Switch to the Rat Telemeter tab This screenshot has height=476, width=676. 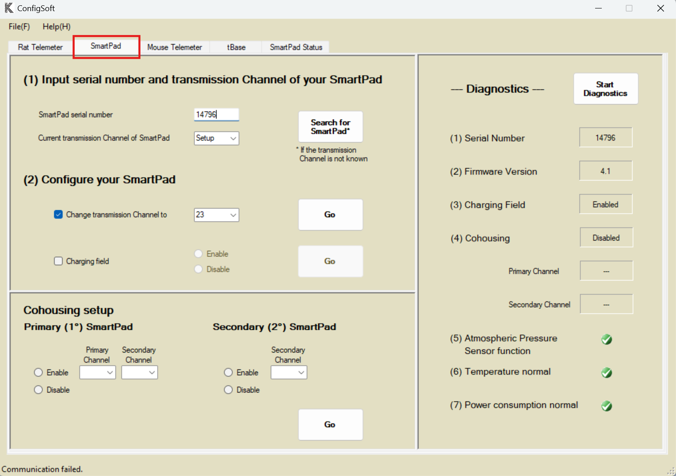[40, 47]
